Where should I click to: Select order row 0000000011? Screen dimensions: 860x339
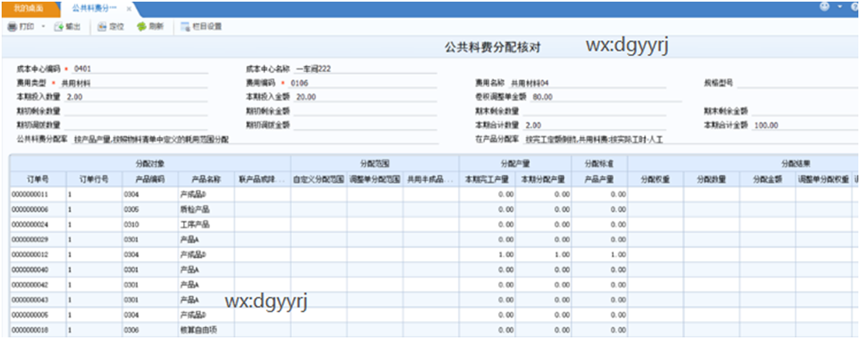point(434,195)
